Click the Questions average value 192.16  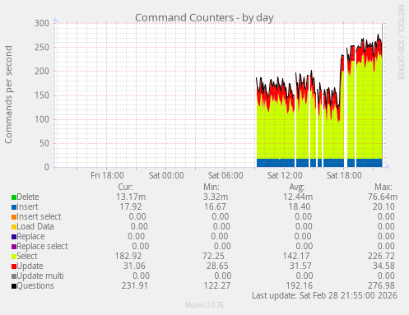pos(300,285)
